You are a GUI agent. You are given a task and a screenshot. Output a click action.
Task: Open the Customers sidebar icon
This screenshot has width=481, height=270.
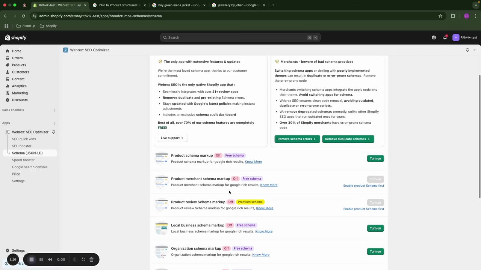pos(8,72)
